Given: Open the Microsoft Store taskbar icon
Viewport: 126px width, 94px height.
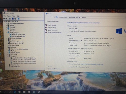Looking at the screenshot, I should point(29,92).
